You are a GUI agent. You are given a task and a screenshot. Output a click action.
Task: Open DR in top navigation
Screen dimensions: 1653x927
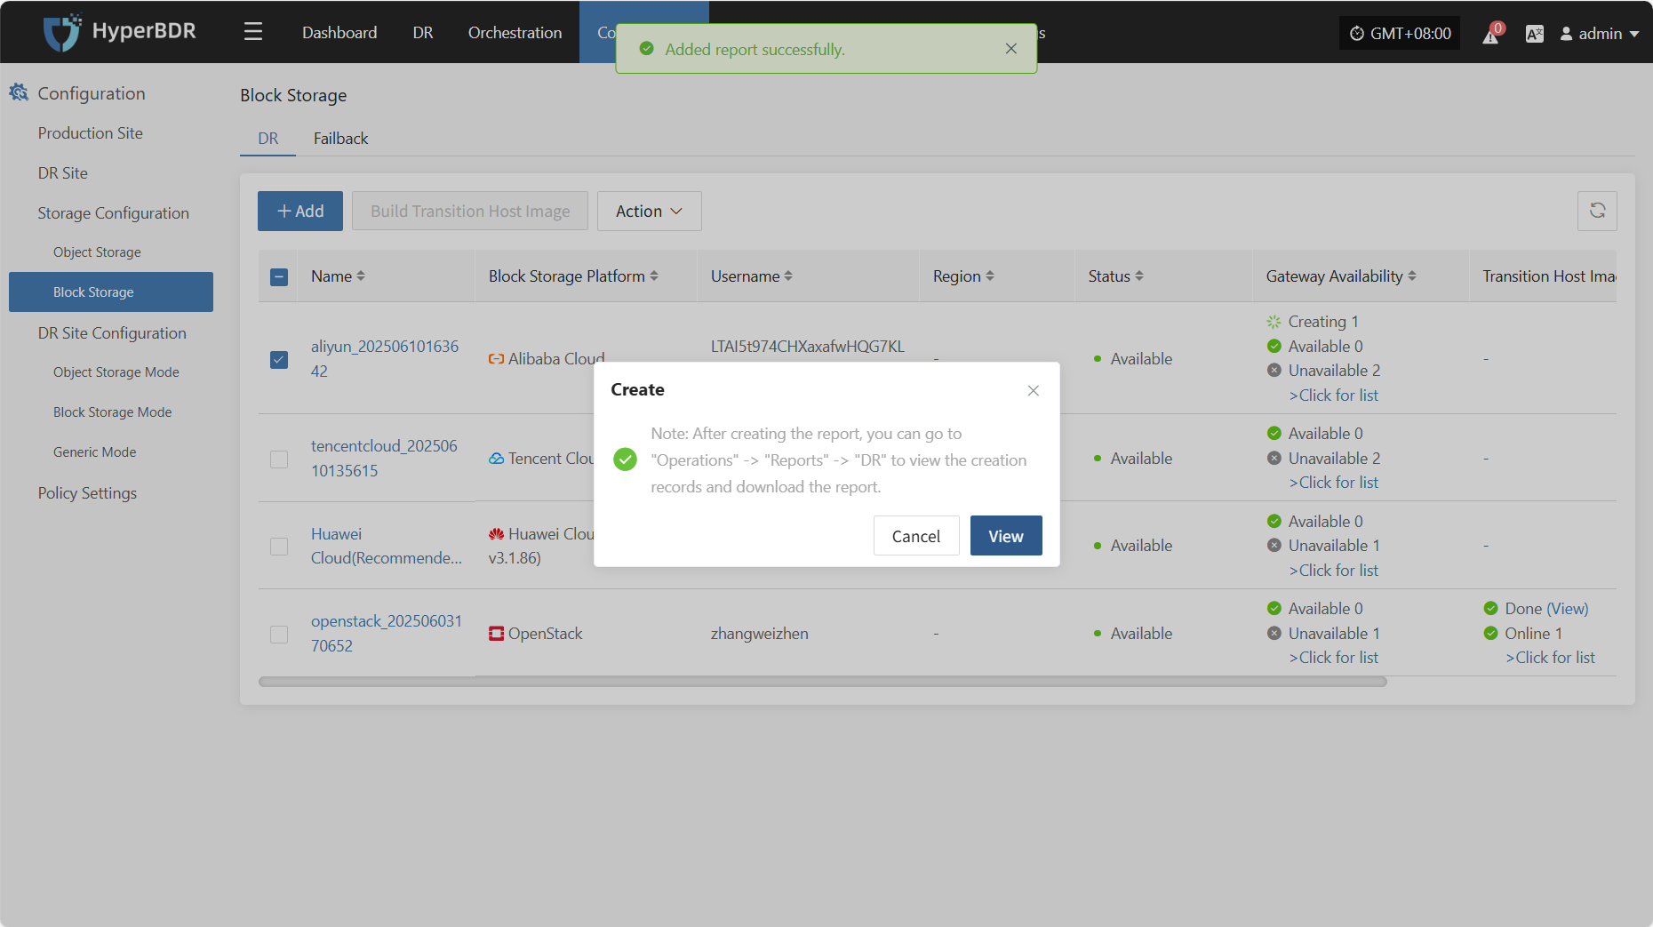(423, 33)
